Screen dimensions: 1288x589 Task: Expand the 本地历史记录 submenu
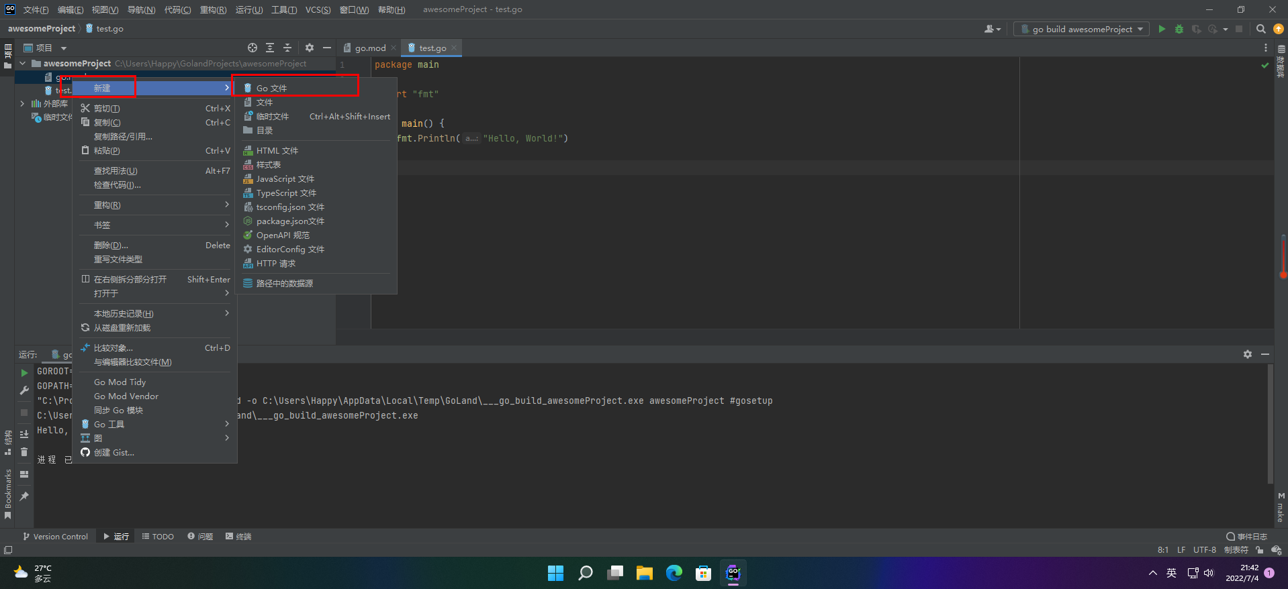[x=155, y=313]
